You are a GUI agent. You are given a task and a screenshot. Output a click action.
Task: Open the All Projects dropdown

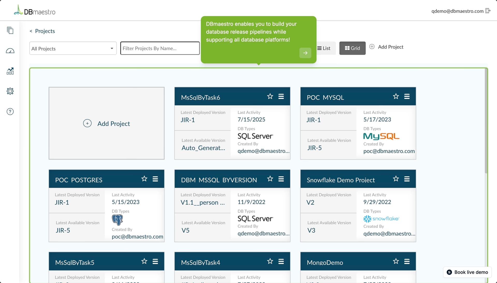coord(73,48)
